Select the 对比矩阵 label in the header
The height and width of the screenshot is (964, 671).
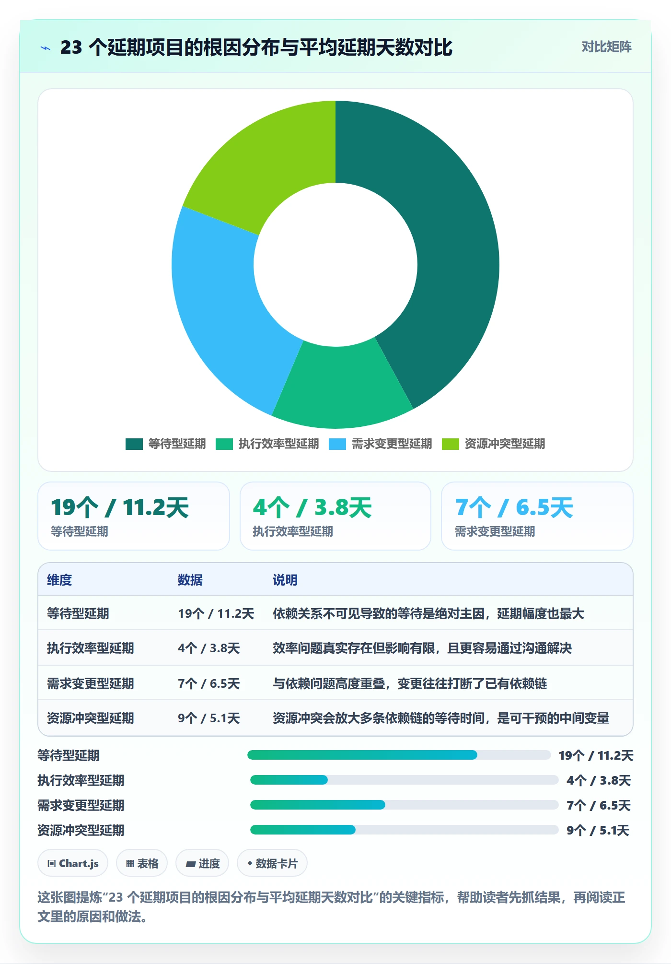pyautogui.click(x=607, y=47)
